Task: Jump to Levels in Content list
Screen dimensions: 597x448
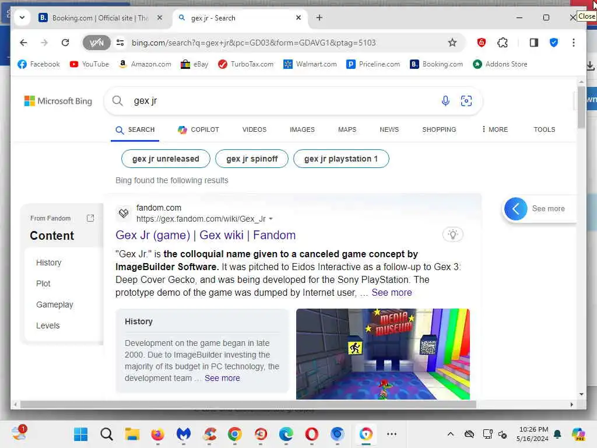Action: pyautogui.click(x=48, y=325)
